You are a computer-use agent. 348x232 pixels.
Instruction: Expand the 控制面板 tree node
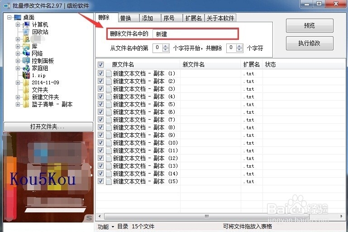click(x=18, y=61)
